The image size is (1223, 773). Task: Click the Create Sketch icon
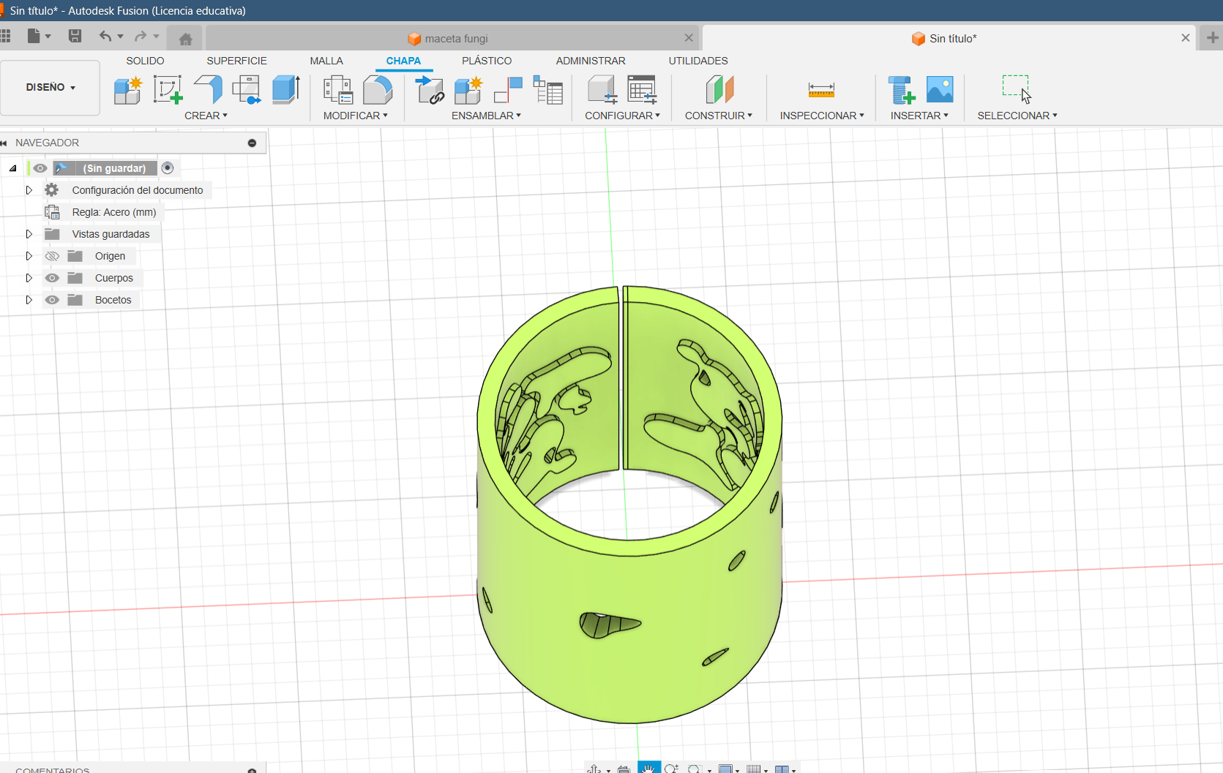(168, 90)
